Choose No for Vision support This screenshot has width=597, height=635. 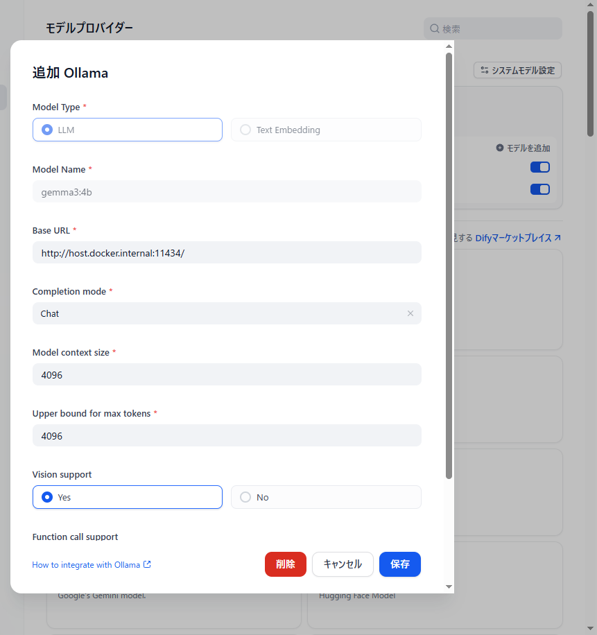coord(326,497)
